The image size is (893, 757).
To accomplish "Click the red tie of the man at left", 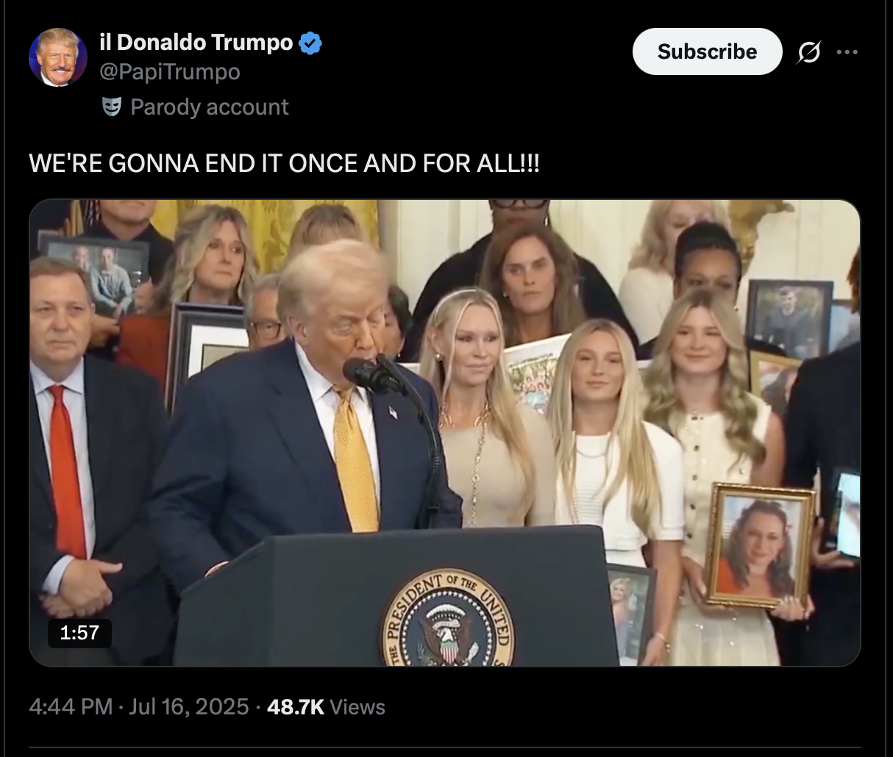I will click(x=68, y=471).
